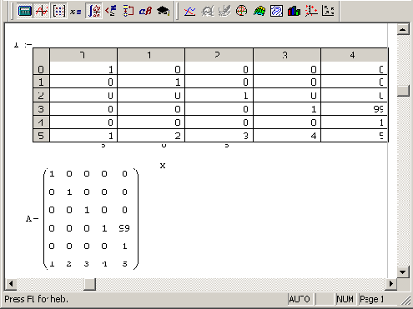
Task: Click the vertical scrollbar up arrow
Action: coord(403,29)
